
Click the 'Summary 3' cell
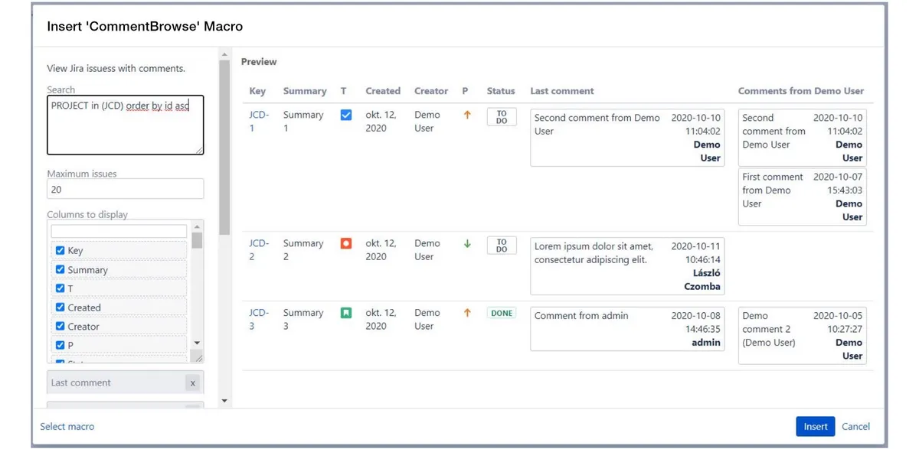(303, 319)
